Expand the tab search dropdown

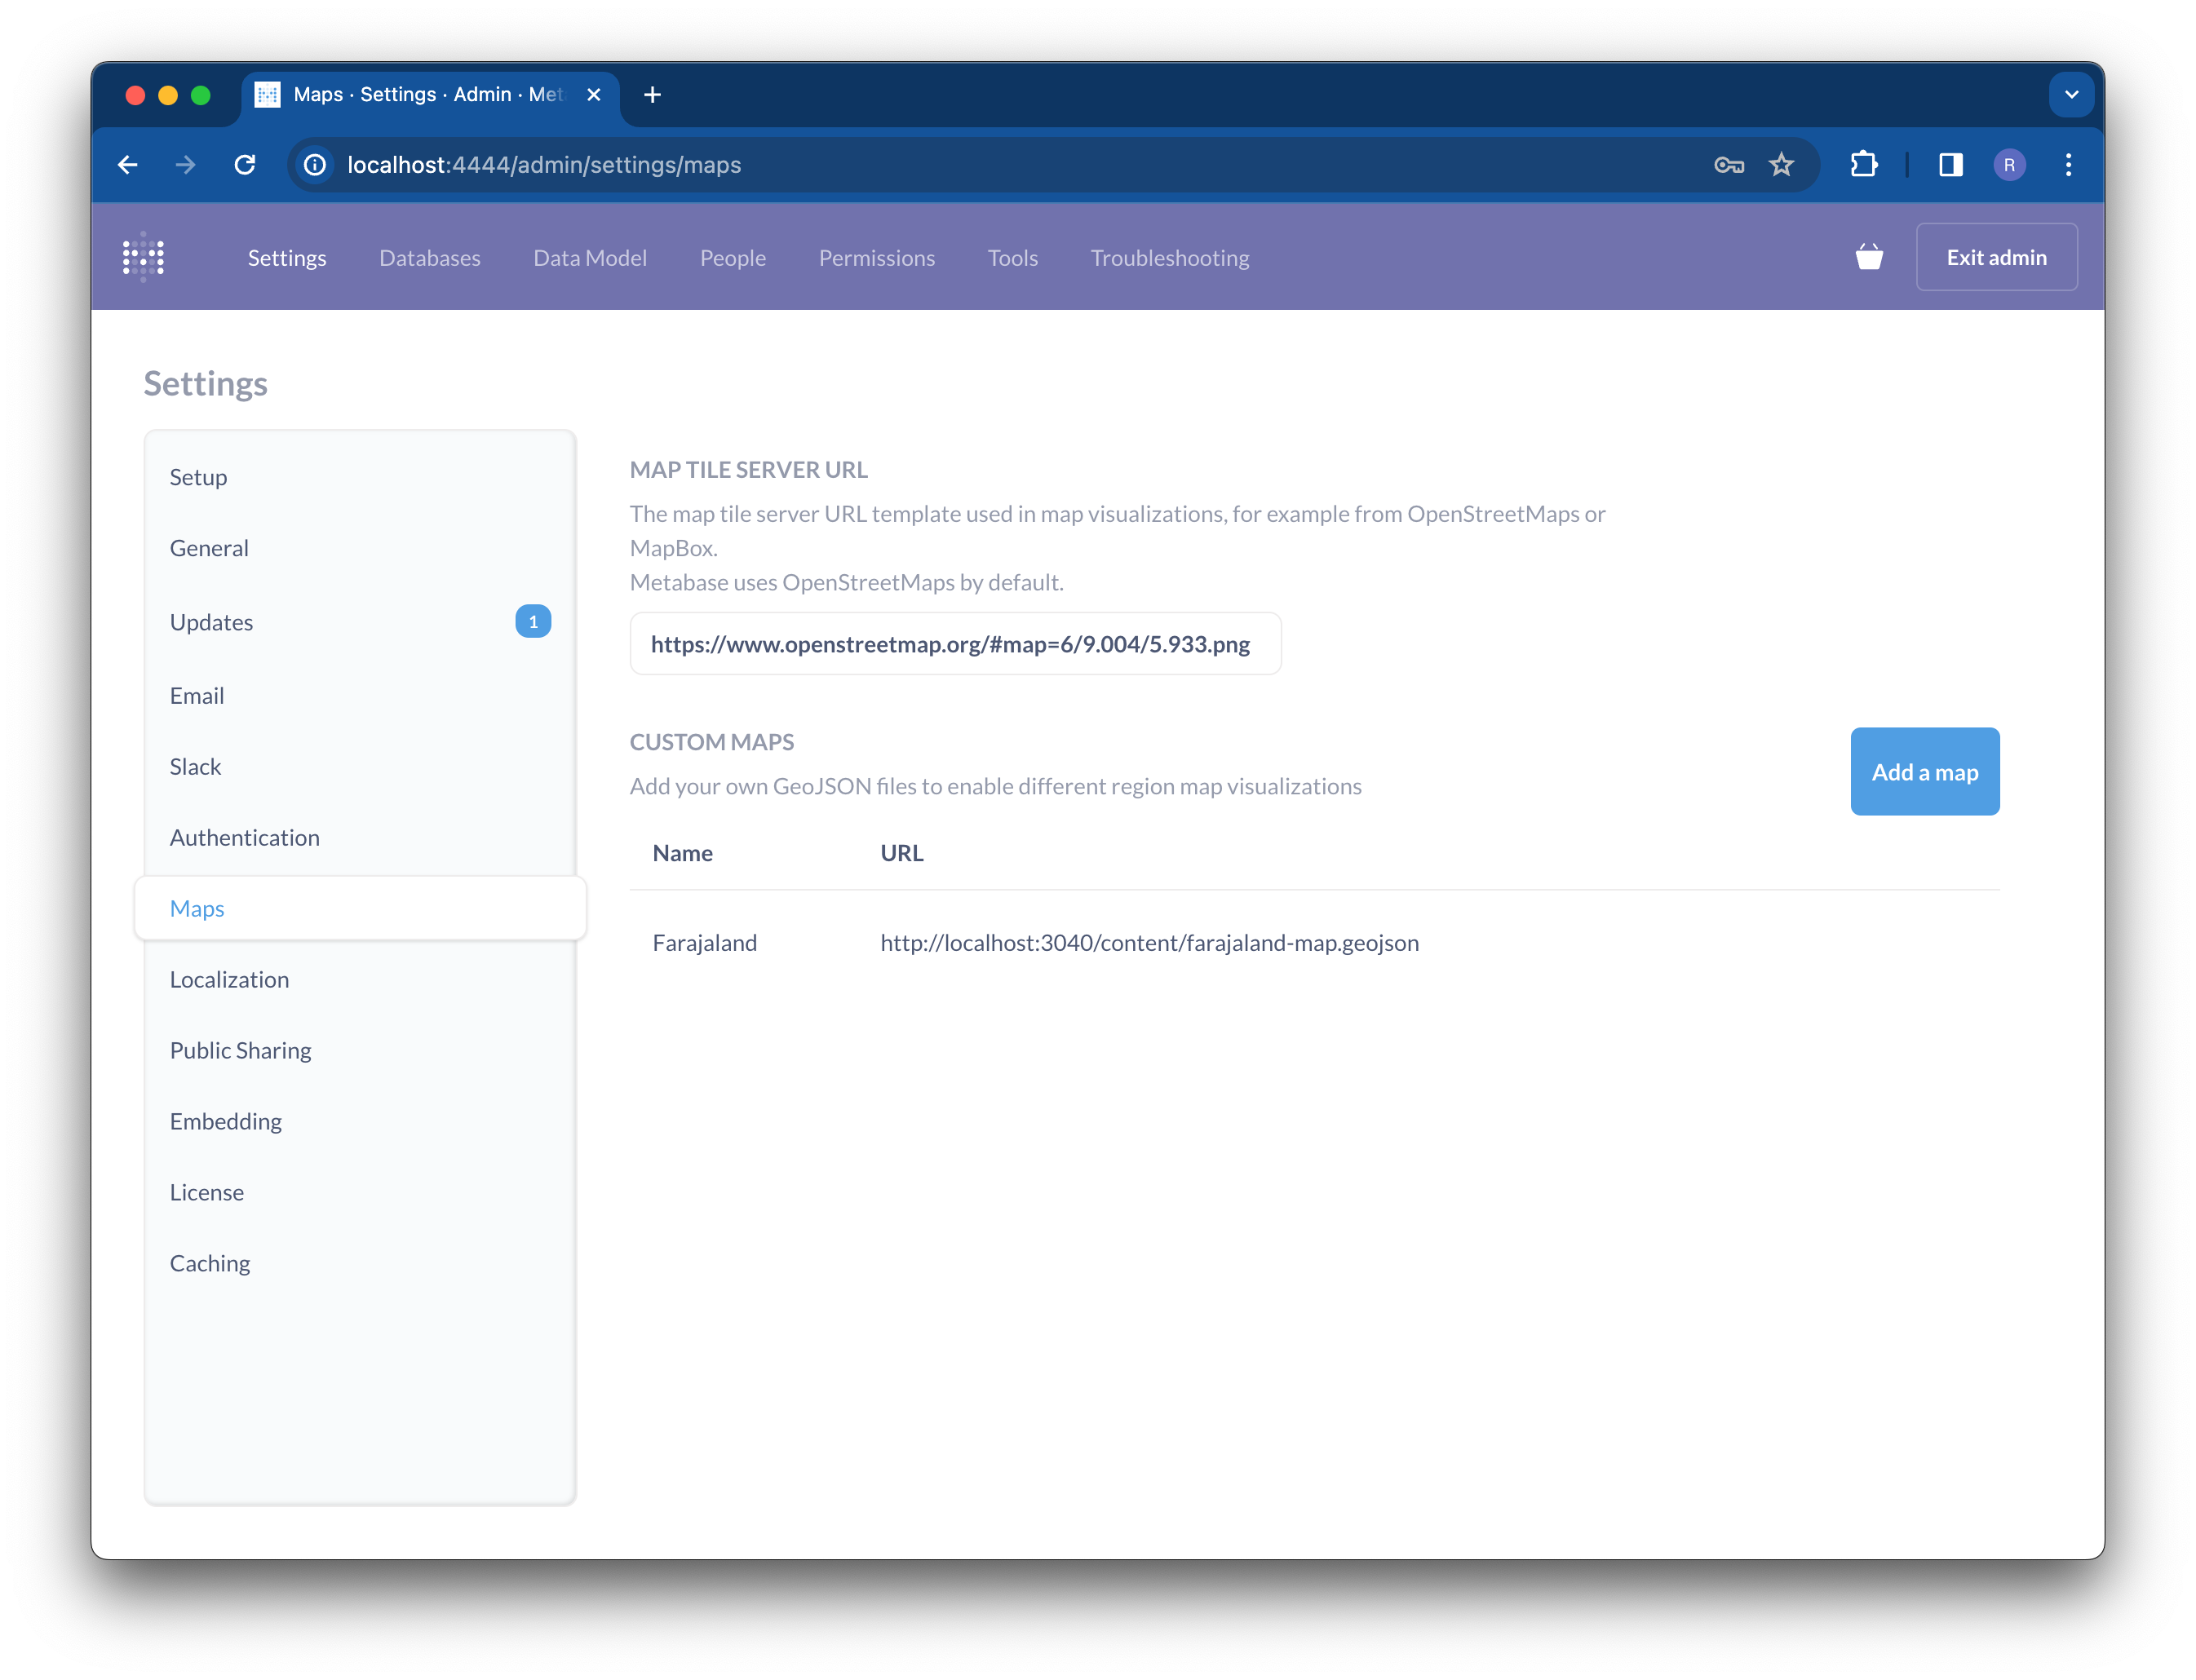click(x=2071, y=95)
